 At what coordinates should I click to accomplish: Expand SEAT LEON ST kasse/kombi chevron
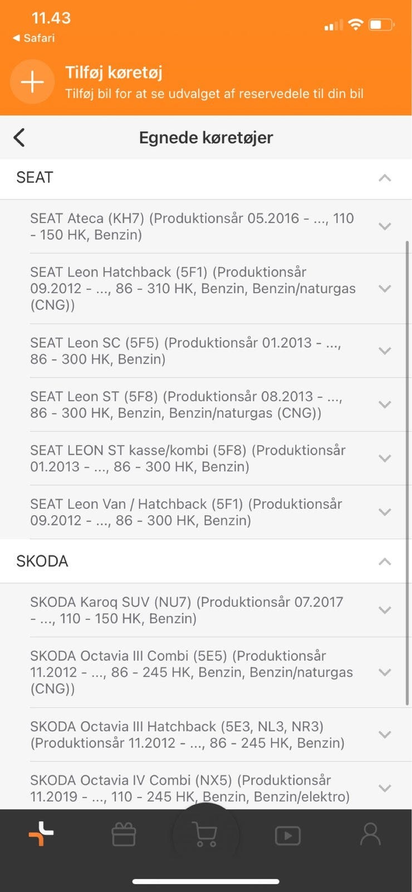[384, 458]
